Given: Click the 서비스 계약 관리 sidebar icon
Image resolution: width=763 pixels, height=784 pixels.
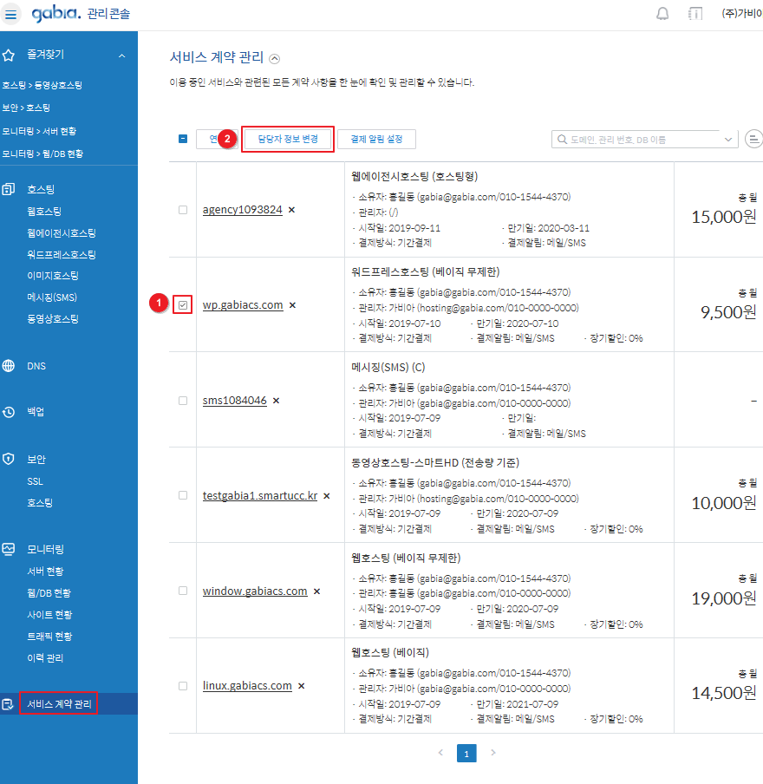Looking at the screenshot, I should [8, 704].
